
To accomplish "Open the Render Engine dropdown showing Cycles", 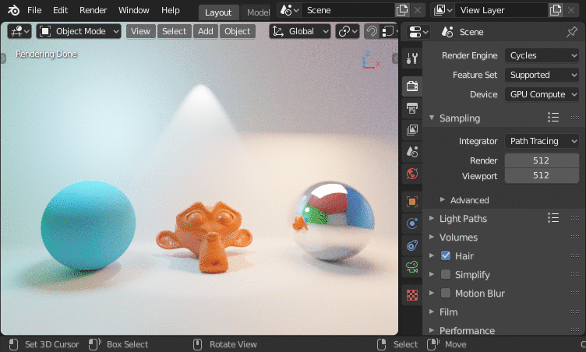I will pos(542,55).
